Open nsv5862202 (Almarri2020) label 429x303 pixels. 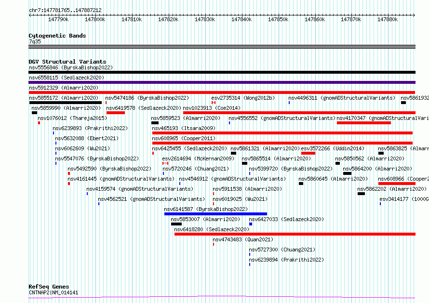pyautogui.click(x=392, y=189)
